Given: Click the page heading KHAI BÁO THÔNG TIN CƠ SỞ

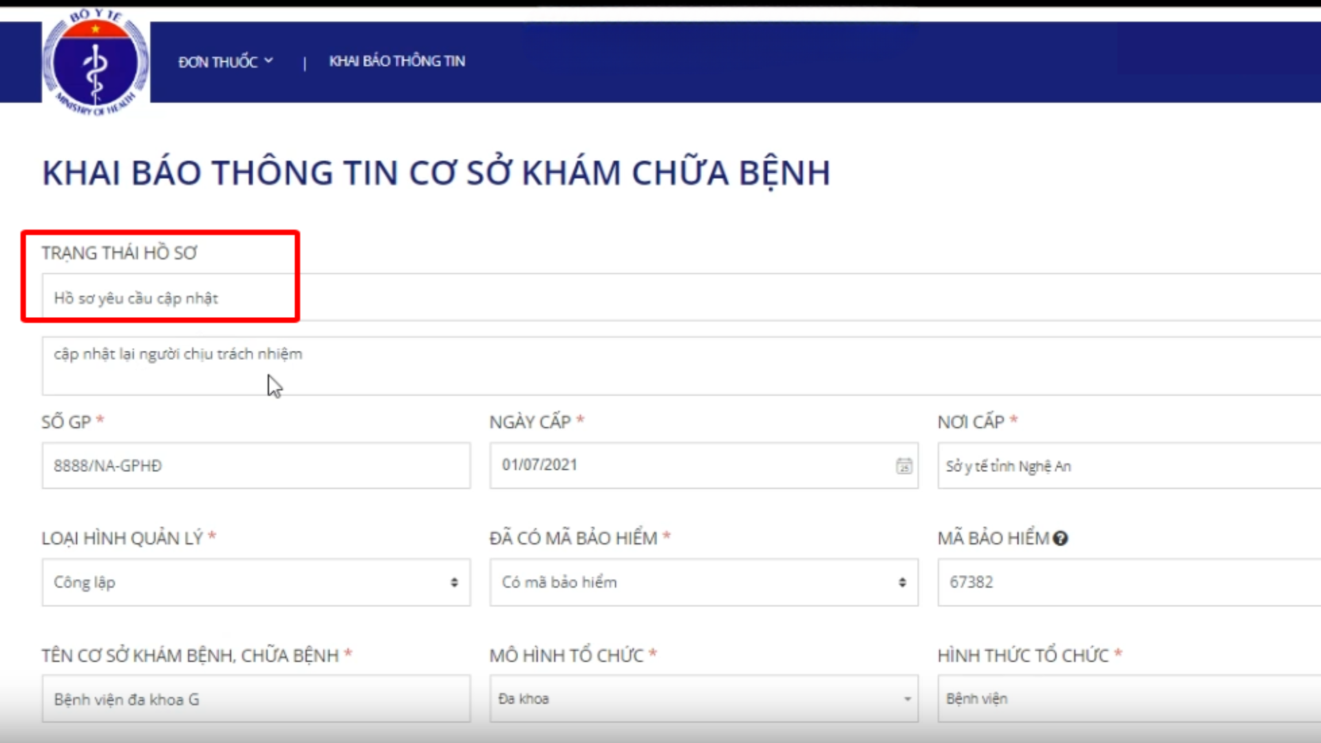Looking at the screenshot, I should (x=436, y=173).
